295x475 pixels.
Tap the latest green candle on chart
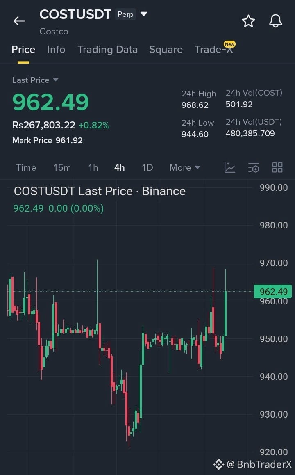[x=225, y=313]
